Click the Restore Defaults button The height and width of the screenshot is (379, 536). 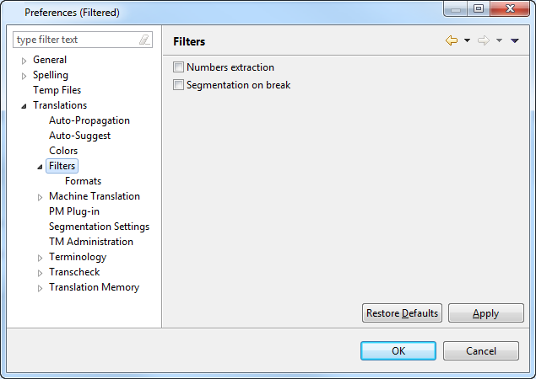(402, 312)
